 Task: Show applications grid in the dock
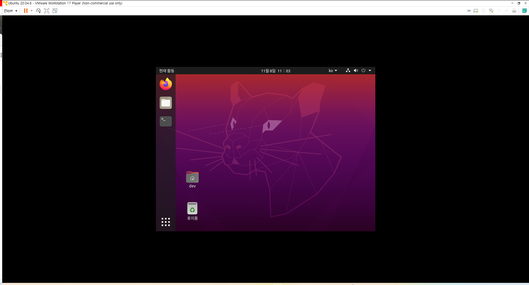[x=166, y=222]
